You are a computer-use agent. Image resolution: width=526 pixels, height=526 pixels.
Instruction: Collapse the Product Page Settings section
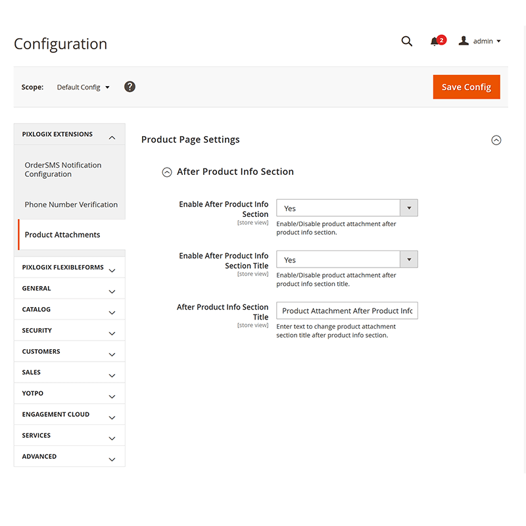pos(496,140)
